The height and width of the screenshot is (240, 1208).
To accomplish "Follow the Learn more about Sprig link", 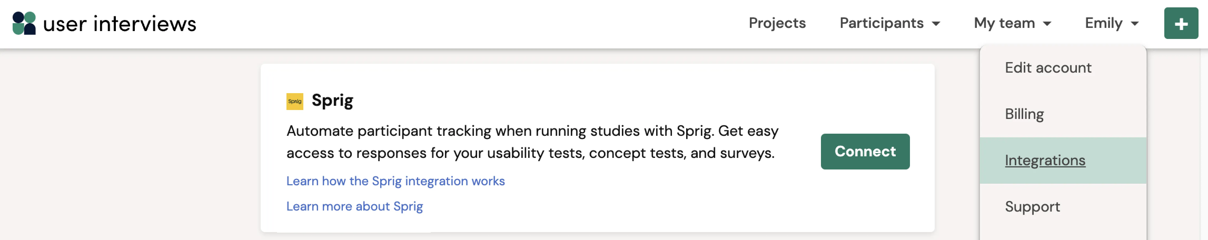I will click(x=354, y=206).
